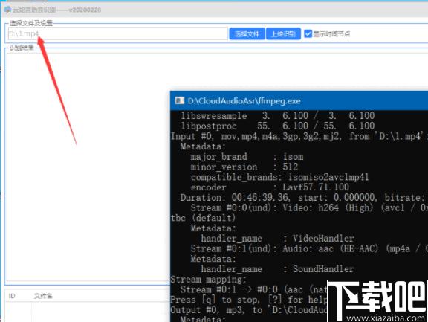The height and width of the screenshot is (322, 428).
Task: Click the 显示时间节点 checkbox label text
Action: click(x=331, y=34)
